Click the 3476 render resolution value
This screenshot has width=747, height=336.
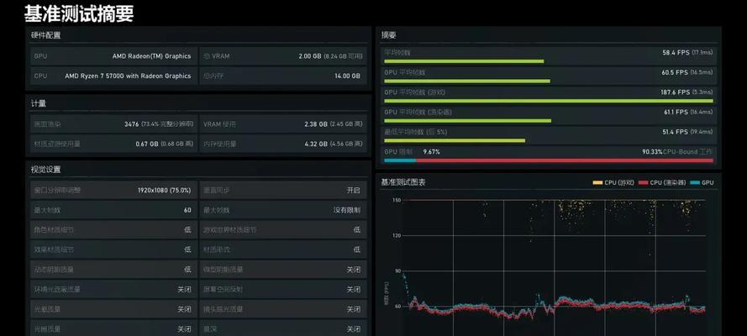(131, 124)
